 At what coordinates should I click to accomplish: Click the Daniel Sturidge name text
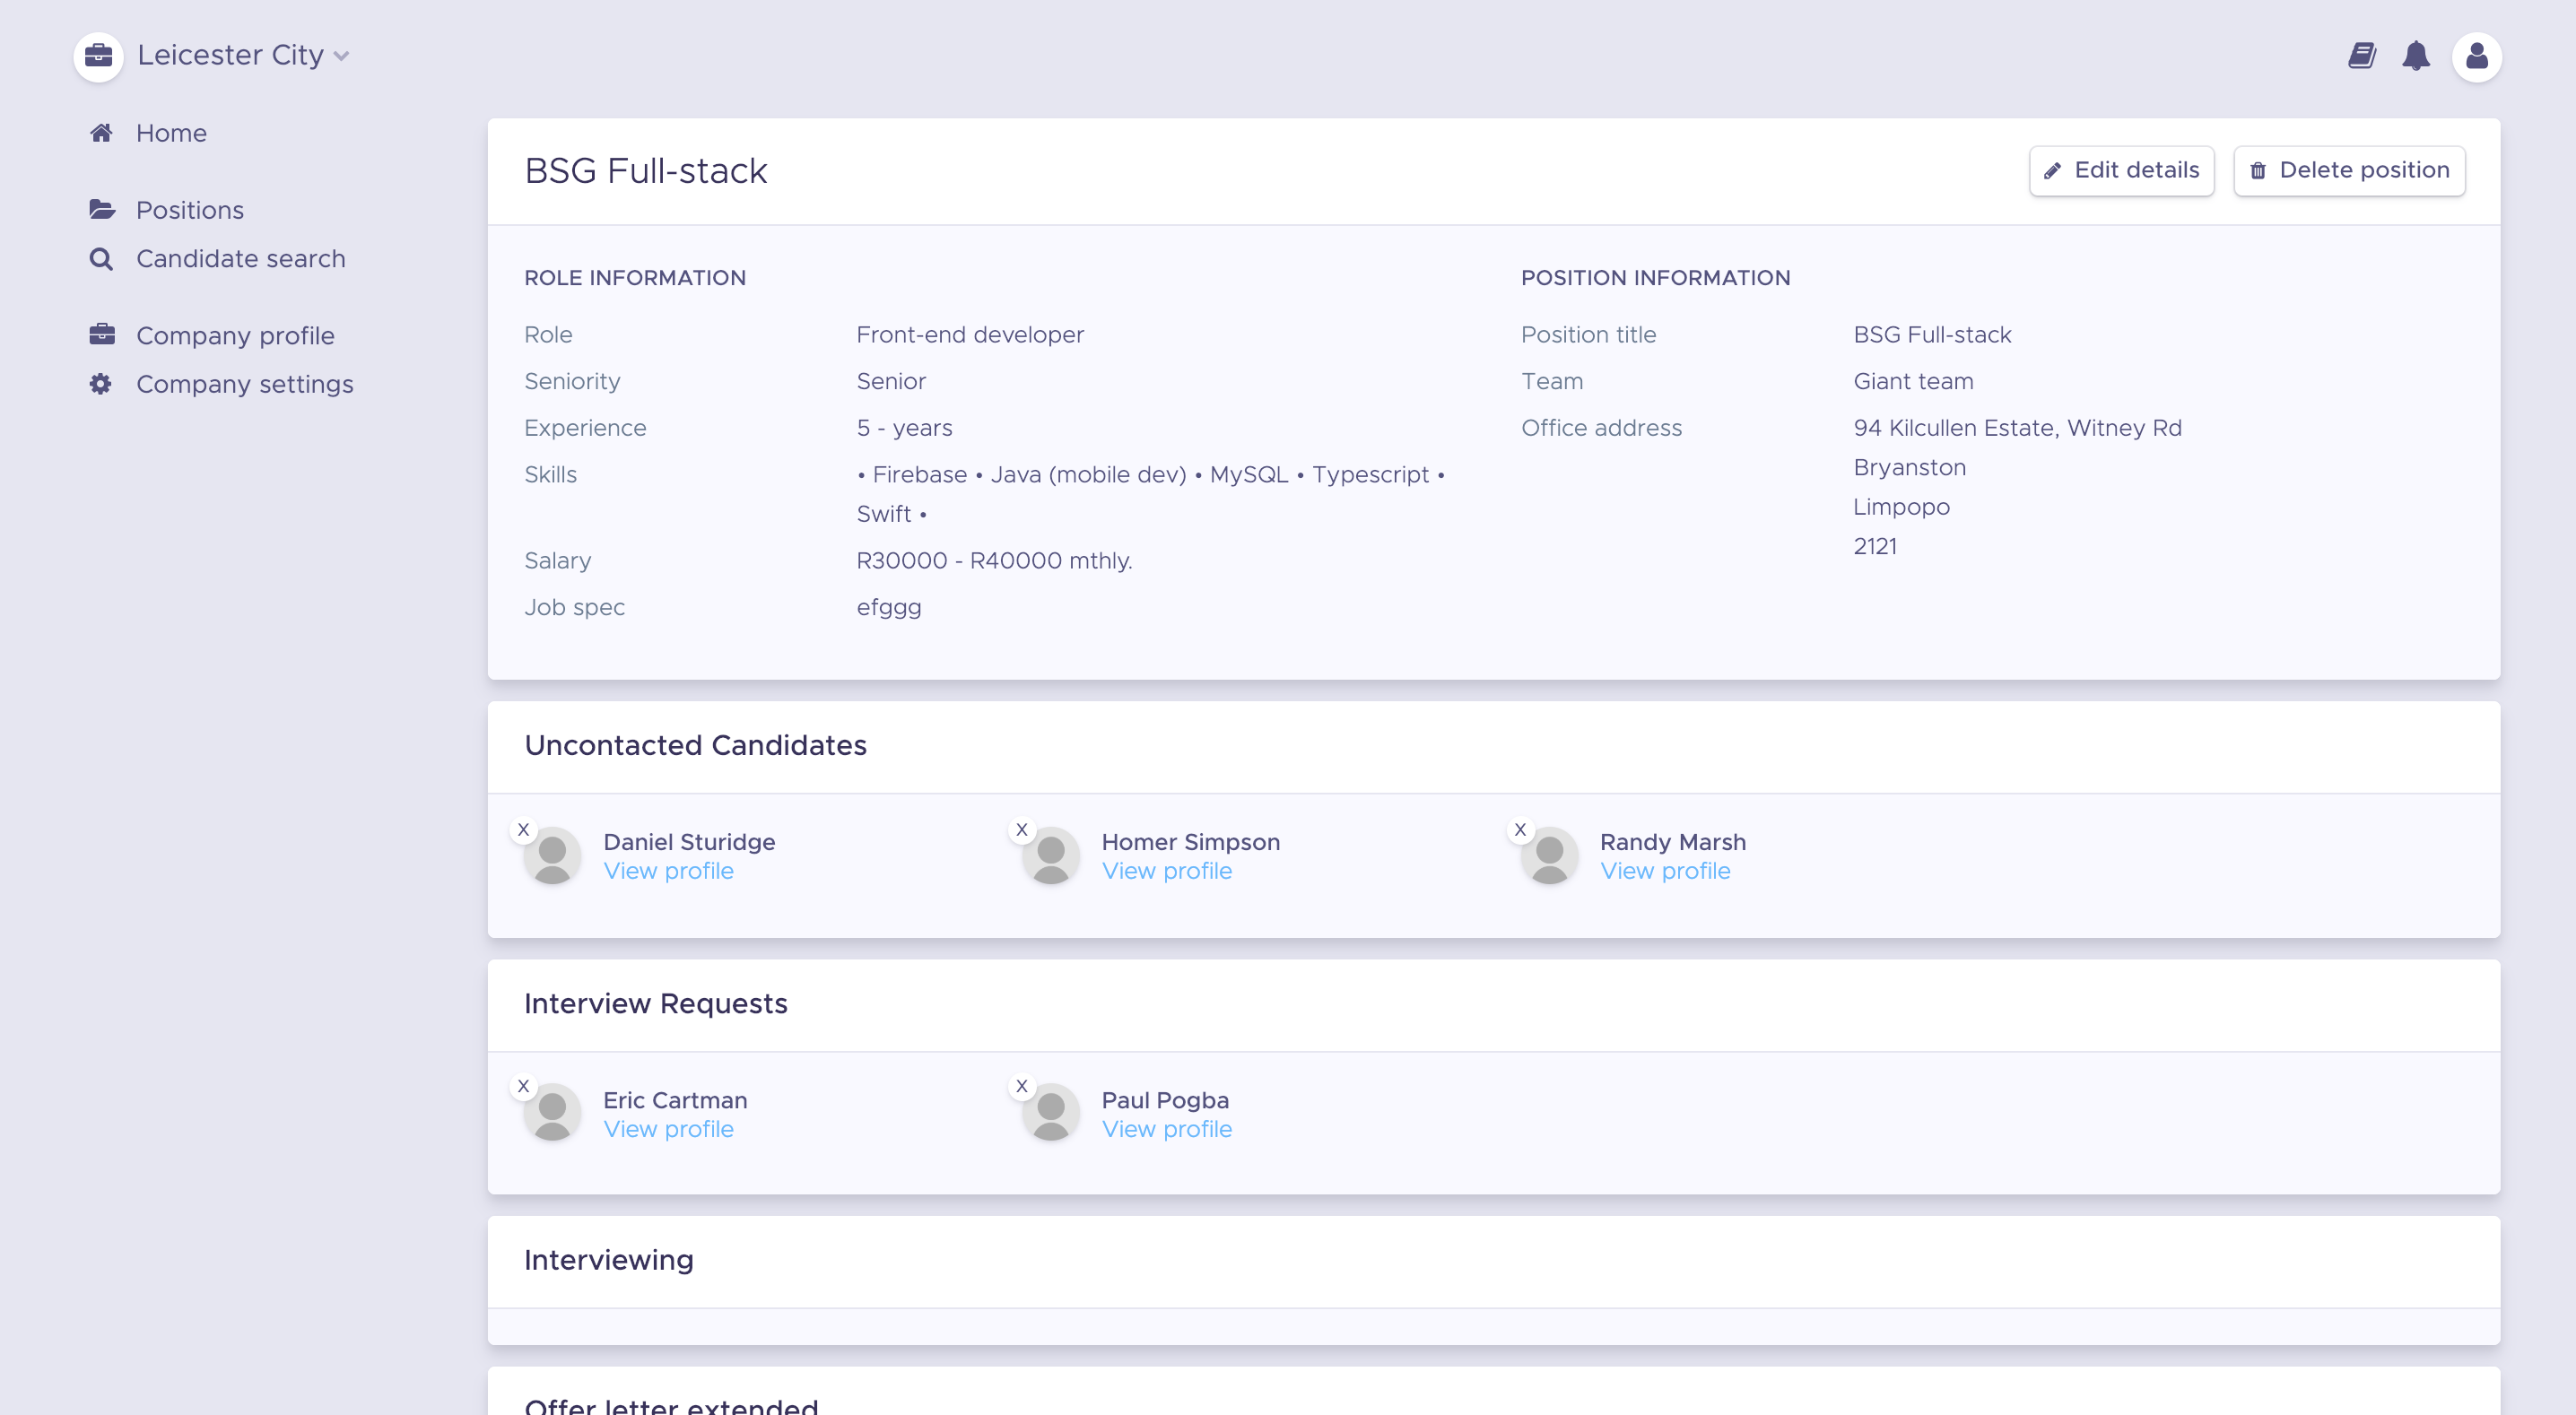point(689,843)
